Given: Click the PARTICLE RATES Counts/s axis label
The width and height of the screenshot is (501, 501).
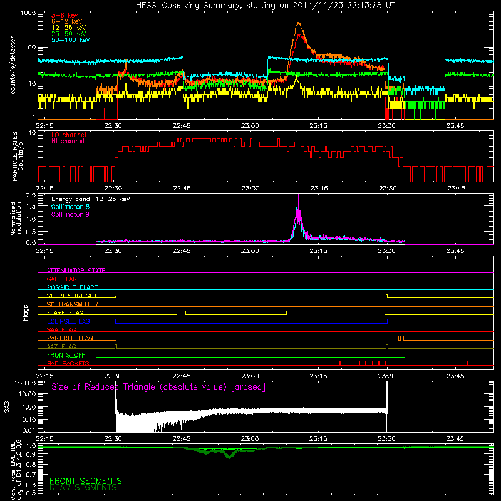Looking at the screenshot, I should coord(18,157).
